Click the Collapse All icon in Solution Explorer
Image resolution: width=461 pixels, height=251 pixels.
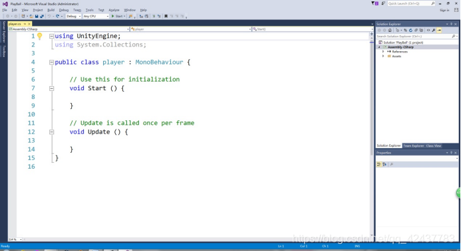(x=416, y=31)
